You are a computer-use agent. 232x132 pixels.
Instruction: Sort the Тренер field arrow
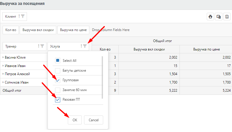coord(39,46)
